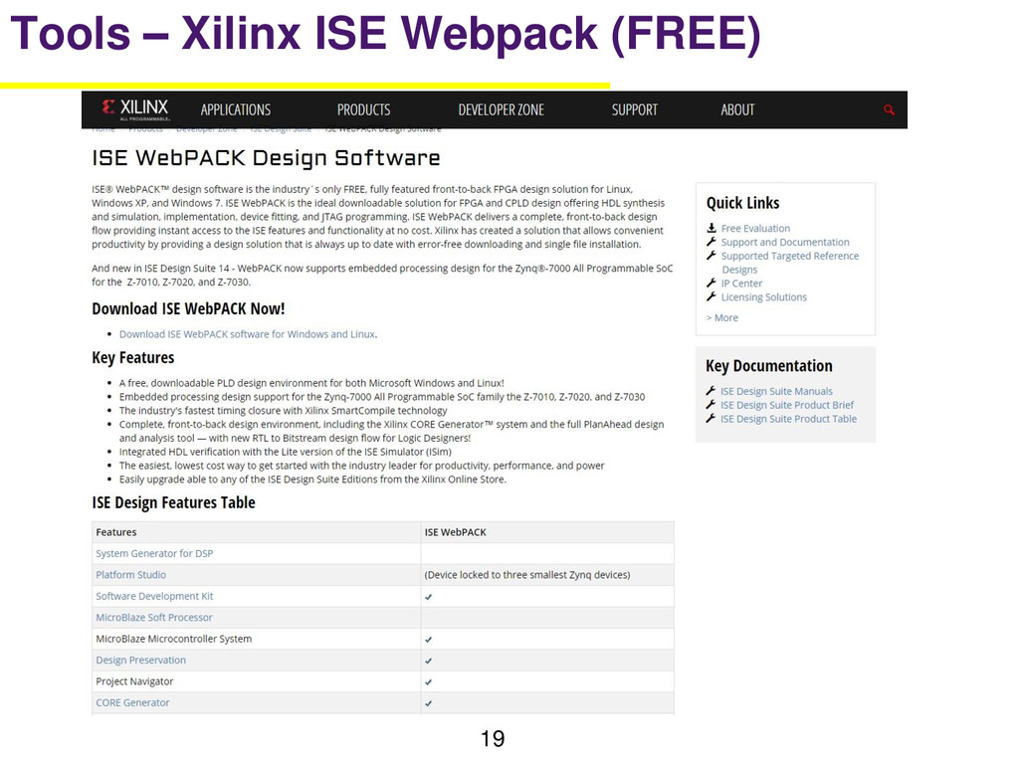Image resolution: width=1019 pixels, height=764 pixels.
Task: Click checkmark in Project Navigator row
Action: pos(428,682)
